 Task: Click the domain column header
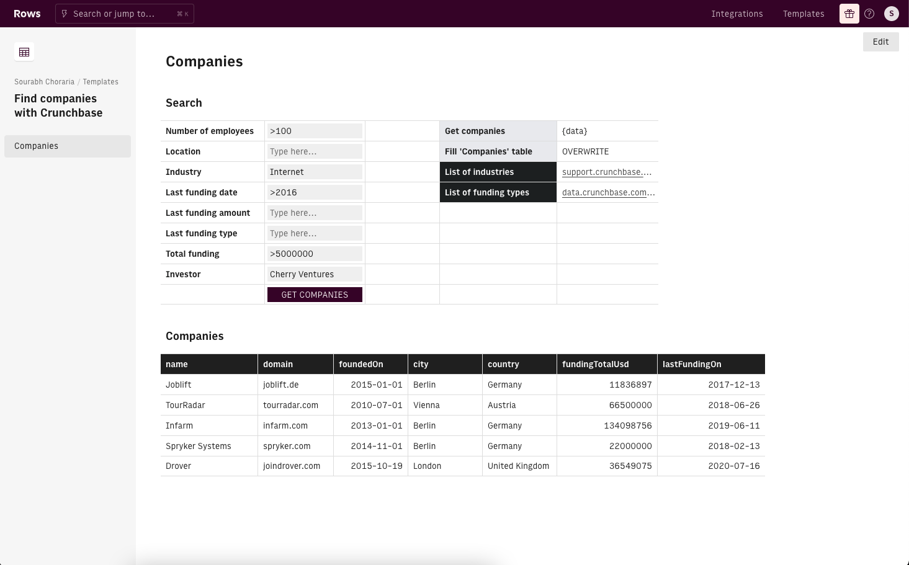click(295, 364)
